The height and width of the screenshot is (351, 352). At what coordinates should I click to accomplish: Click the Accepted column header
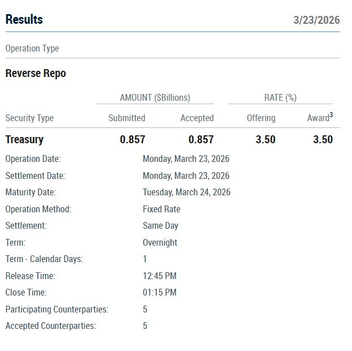[197, 118]
